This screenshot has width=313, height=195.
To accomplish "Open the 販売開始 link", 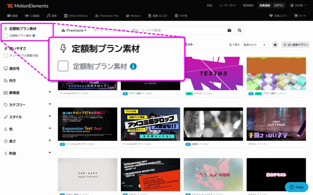I will click(248, 5).
